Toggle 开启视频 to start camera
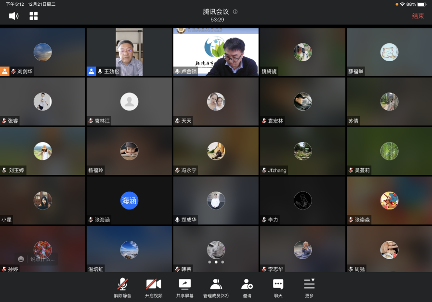The width and height of the screenshot is (432, 302). point(154,288)
